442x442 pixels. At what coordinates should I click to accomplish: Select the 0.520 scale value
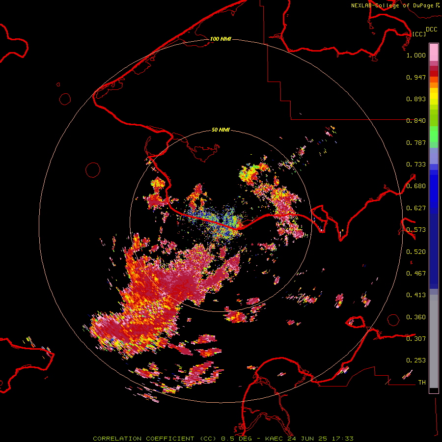[416, 252]
